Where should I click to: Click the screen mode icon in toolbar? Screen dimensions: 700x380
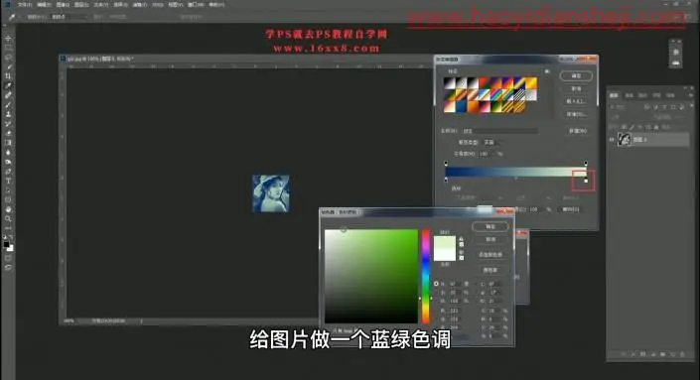point(8,267)
